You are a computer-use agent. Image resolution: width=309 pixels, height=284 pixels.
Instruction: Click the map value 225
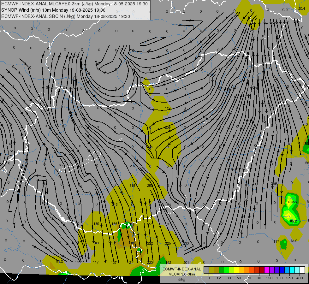click(x=168, y=243)
